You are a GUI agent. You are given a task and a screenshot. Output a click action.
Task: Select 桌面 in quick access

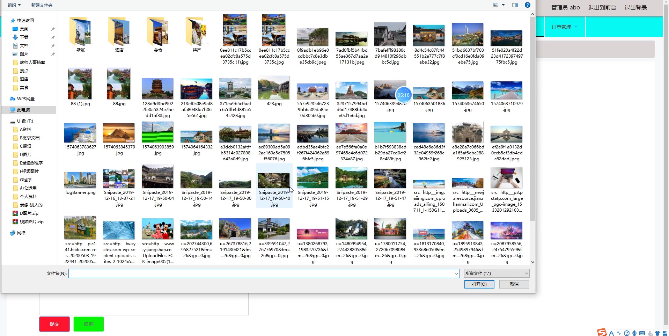(24, 29)
